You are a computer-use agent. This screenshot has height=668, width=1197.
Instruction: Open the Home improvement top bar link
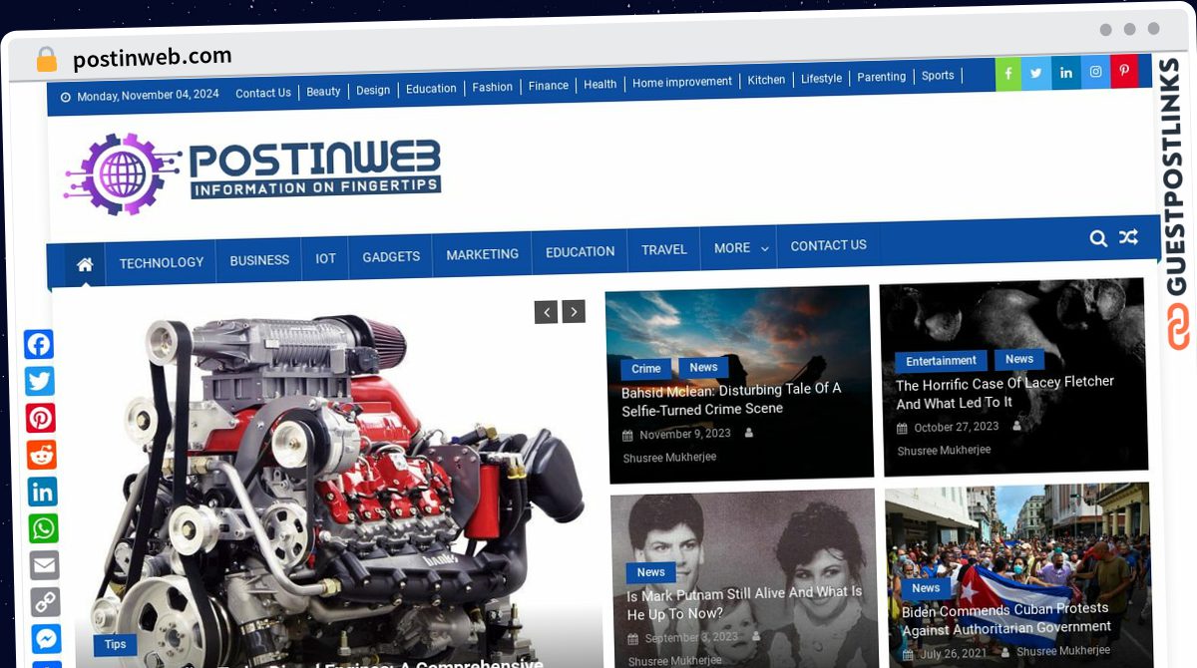682,82
